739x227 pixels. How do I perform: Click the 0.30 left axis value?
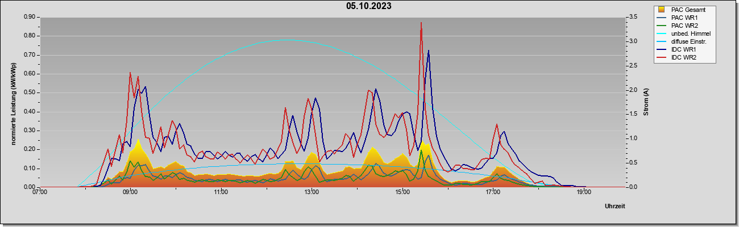pyautogui.click(x=30, y=131)
